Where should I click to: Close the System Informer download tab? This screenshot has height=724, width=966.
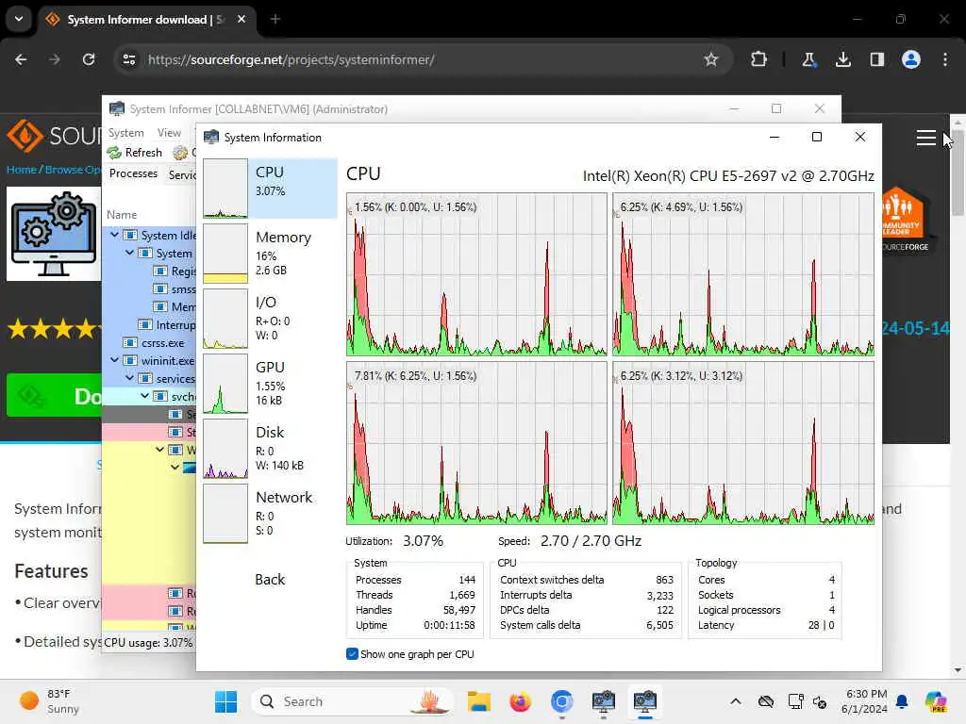241,19
